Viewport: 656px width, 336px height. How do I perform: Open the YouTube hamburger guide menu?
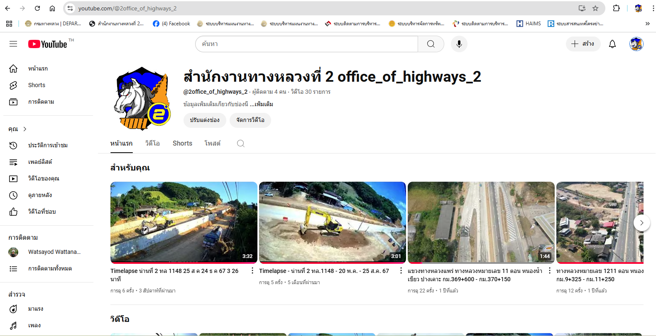[13, 44]
